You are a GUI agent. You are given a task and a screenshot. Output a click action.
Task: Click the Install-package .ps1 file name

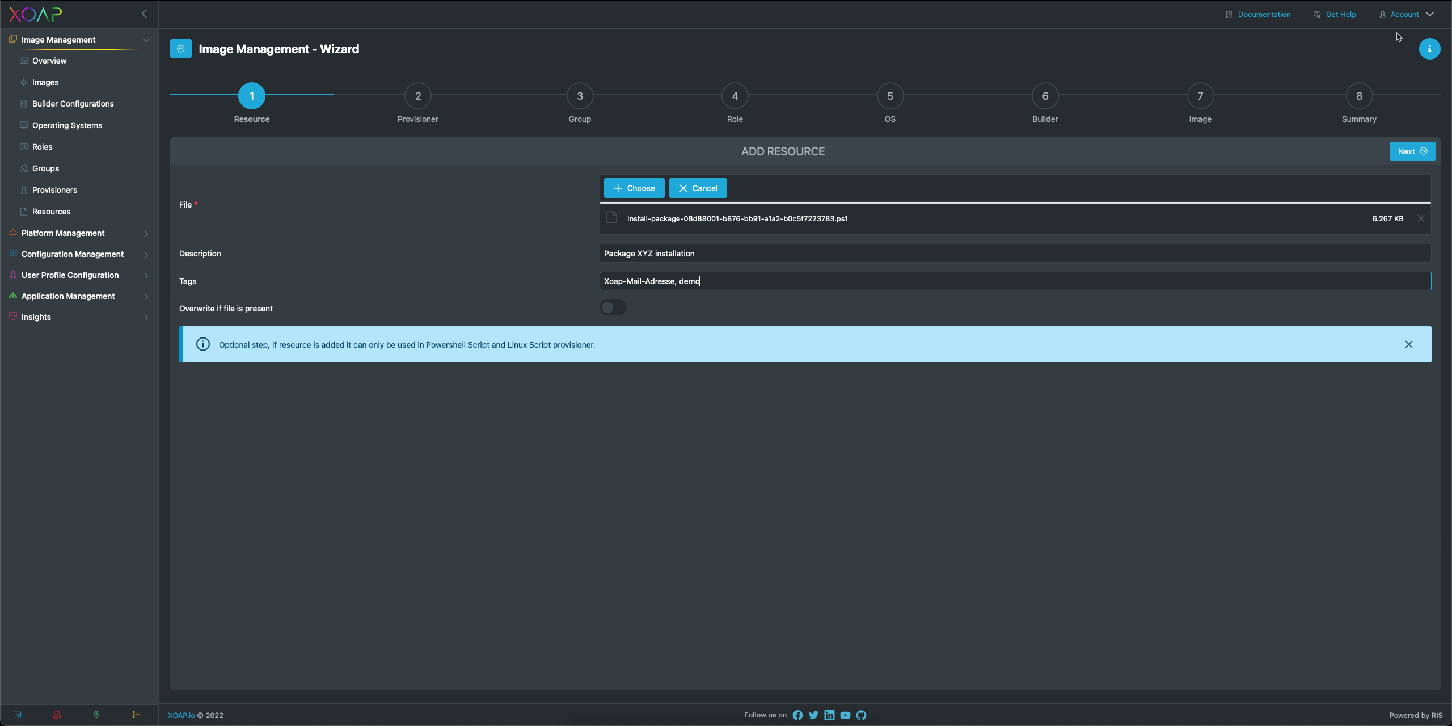(x=737, y=218)
